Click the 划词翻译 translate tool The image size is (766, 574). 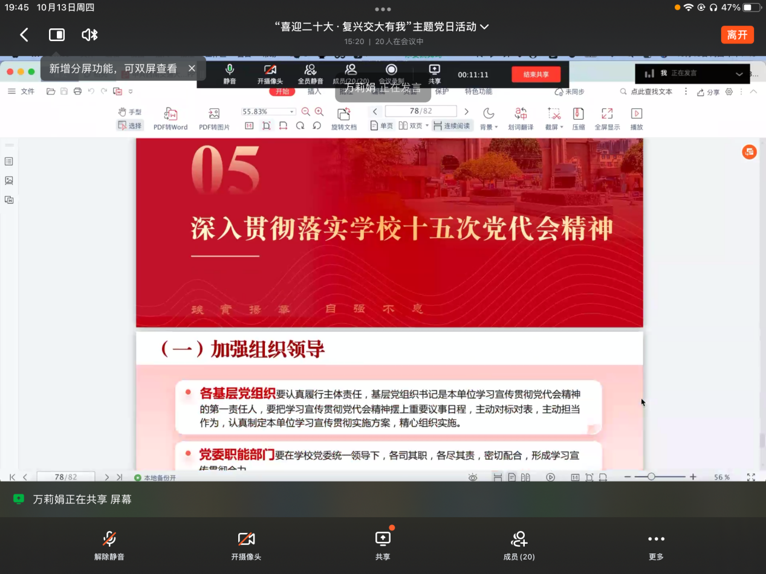click(x=521, y=119)
